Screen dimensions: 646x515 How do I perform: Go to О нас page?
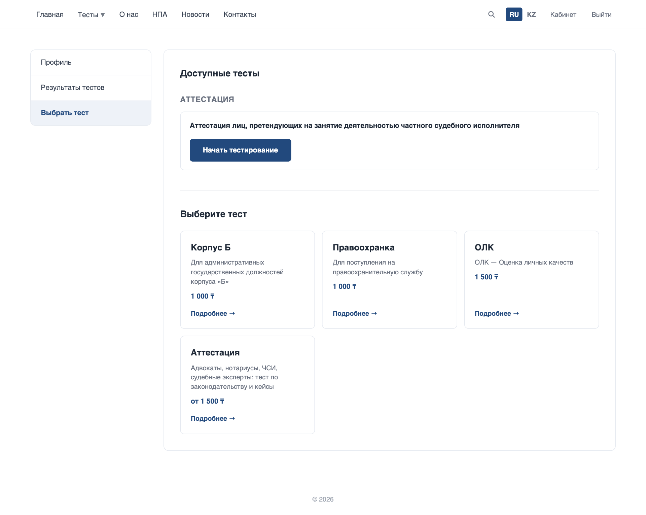pyautogui.click(x=129, y=14)
